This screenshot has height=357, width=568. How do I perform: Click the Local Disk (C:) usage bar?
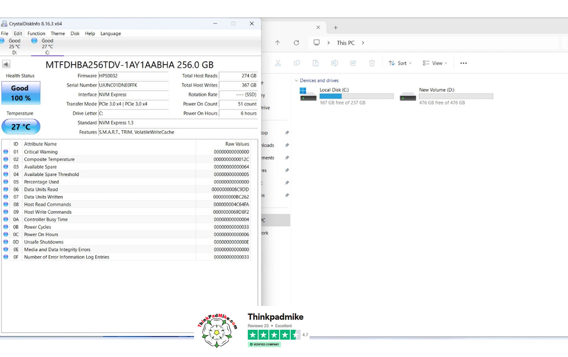point(357,96)
